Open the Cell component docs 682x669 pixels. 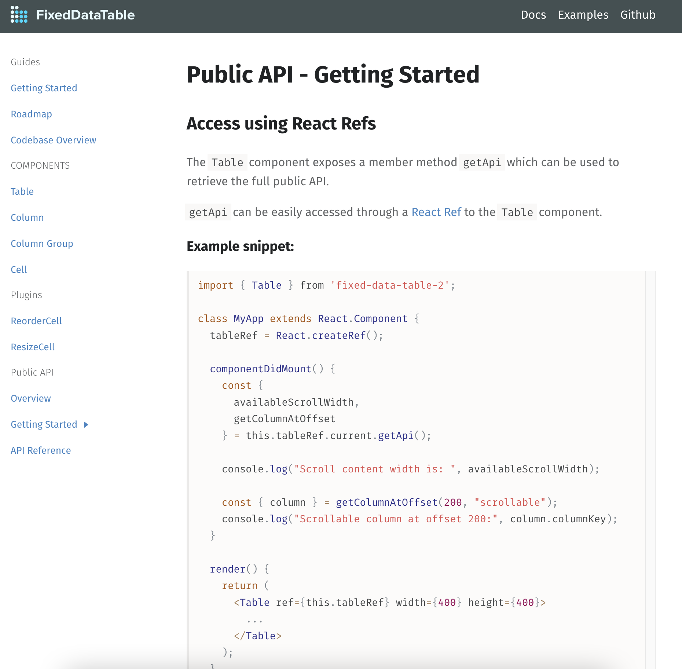coord(19,270)
